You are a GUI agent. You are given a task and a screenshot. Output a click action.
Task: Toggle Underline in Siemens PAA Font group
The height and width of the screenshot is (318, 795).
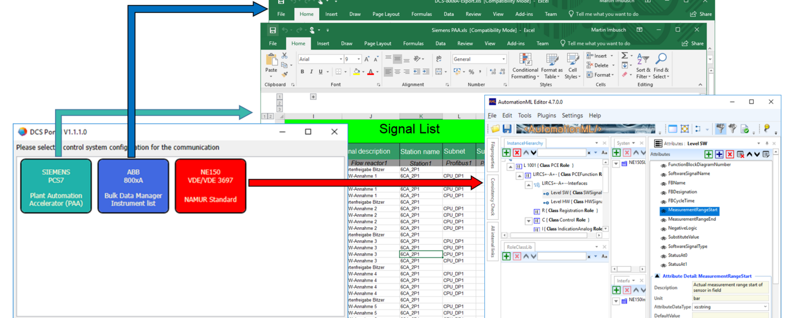(320, 72)
